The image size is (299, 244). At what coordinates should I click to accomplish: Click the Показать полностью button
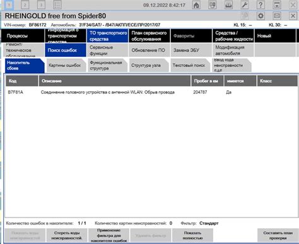point(192,235)
